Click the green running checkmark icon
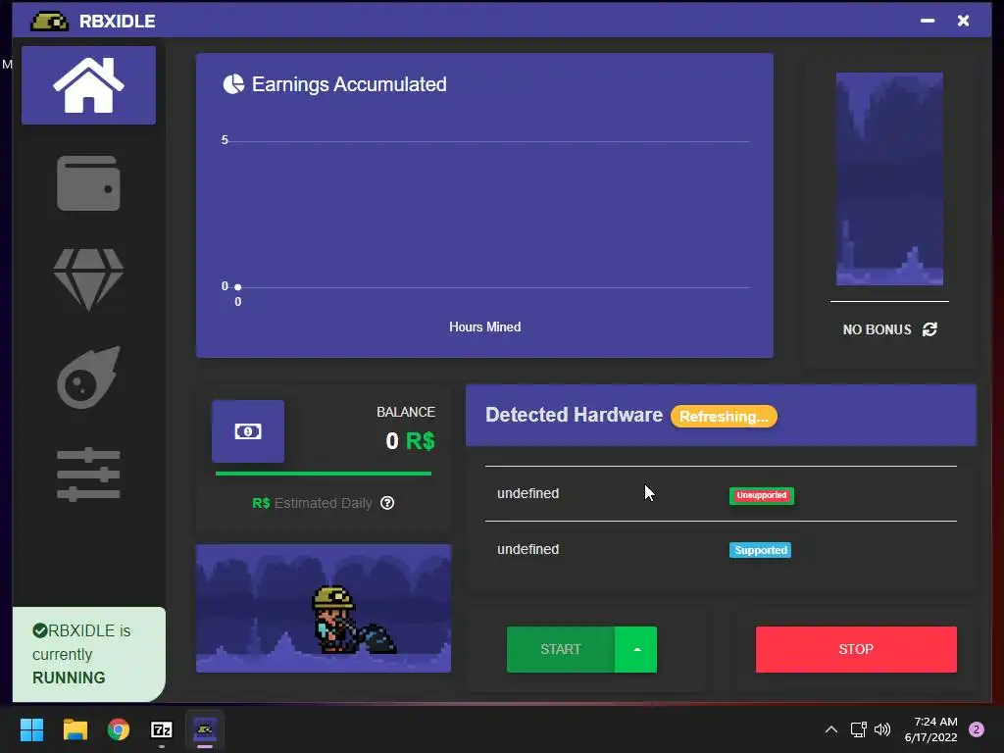The image size is (1004, 753). point(39,630)
